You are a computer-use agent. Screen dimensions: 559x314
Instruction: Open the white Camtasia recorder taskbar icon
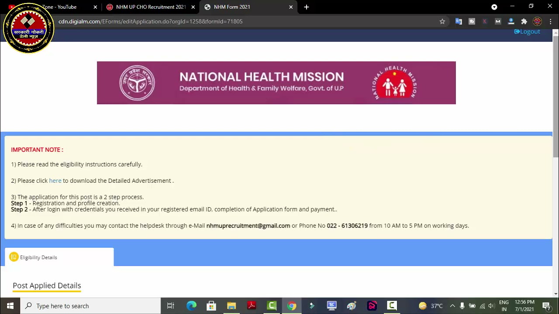pyautogui.click(x=392, y=306)
